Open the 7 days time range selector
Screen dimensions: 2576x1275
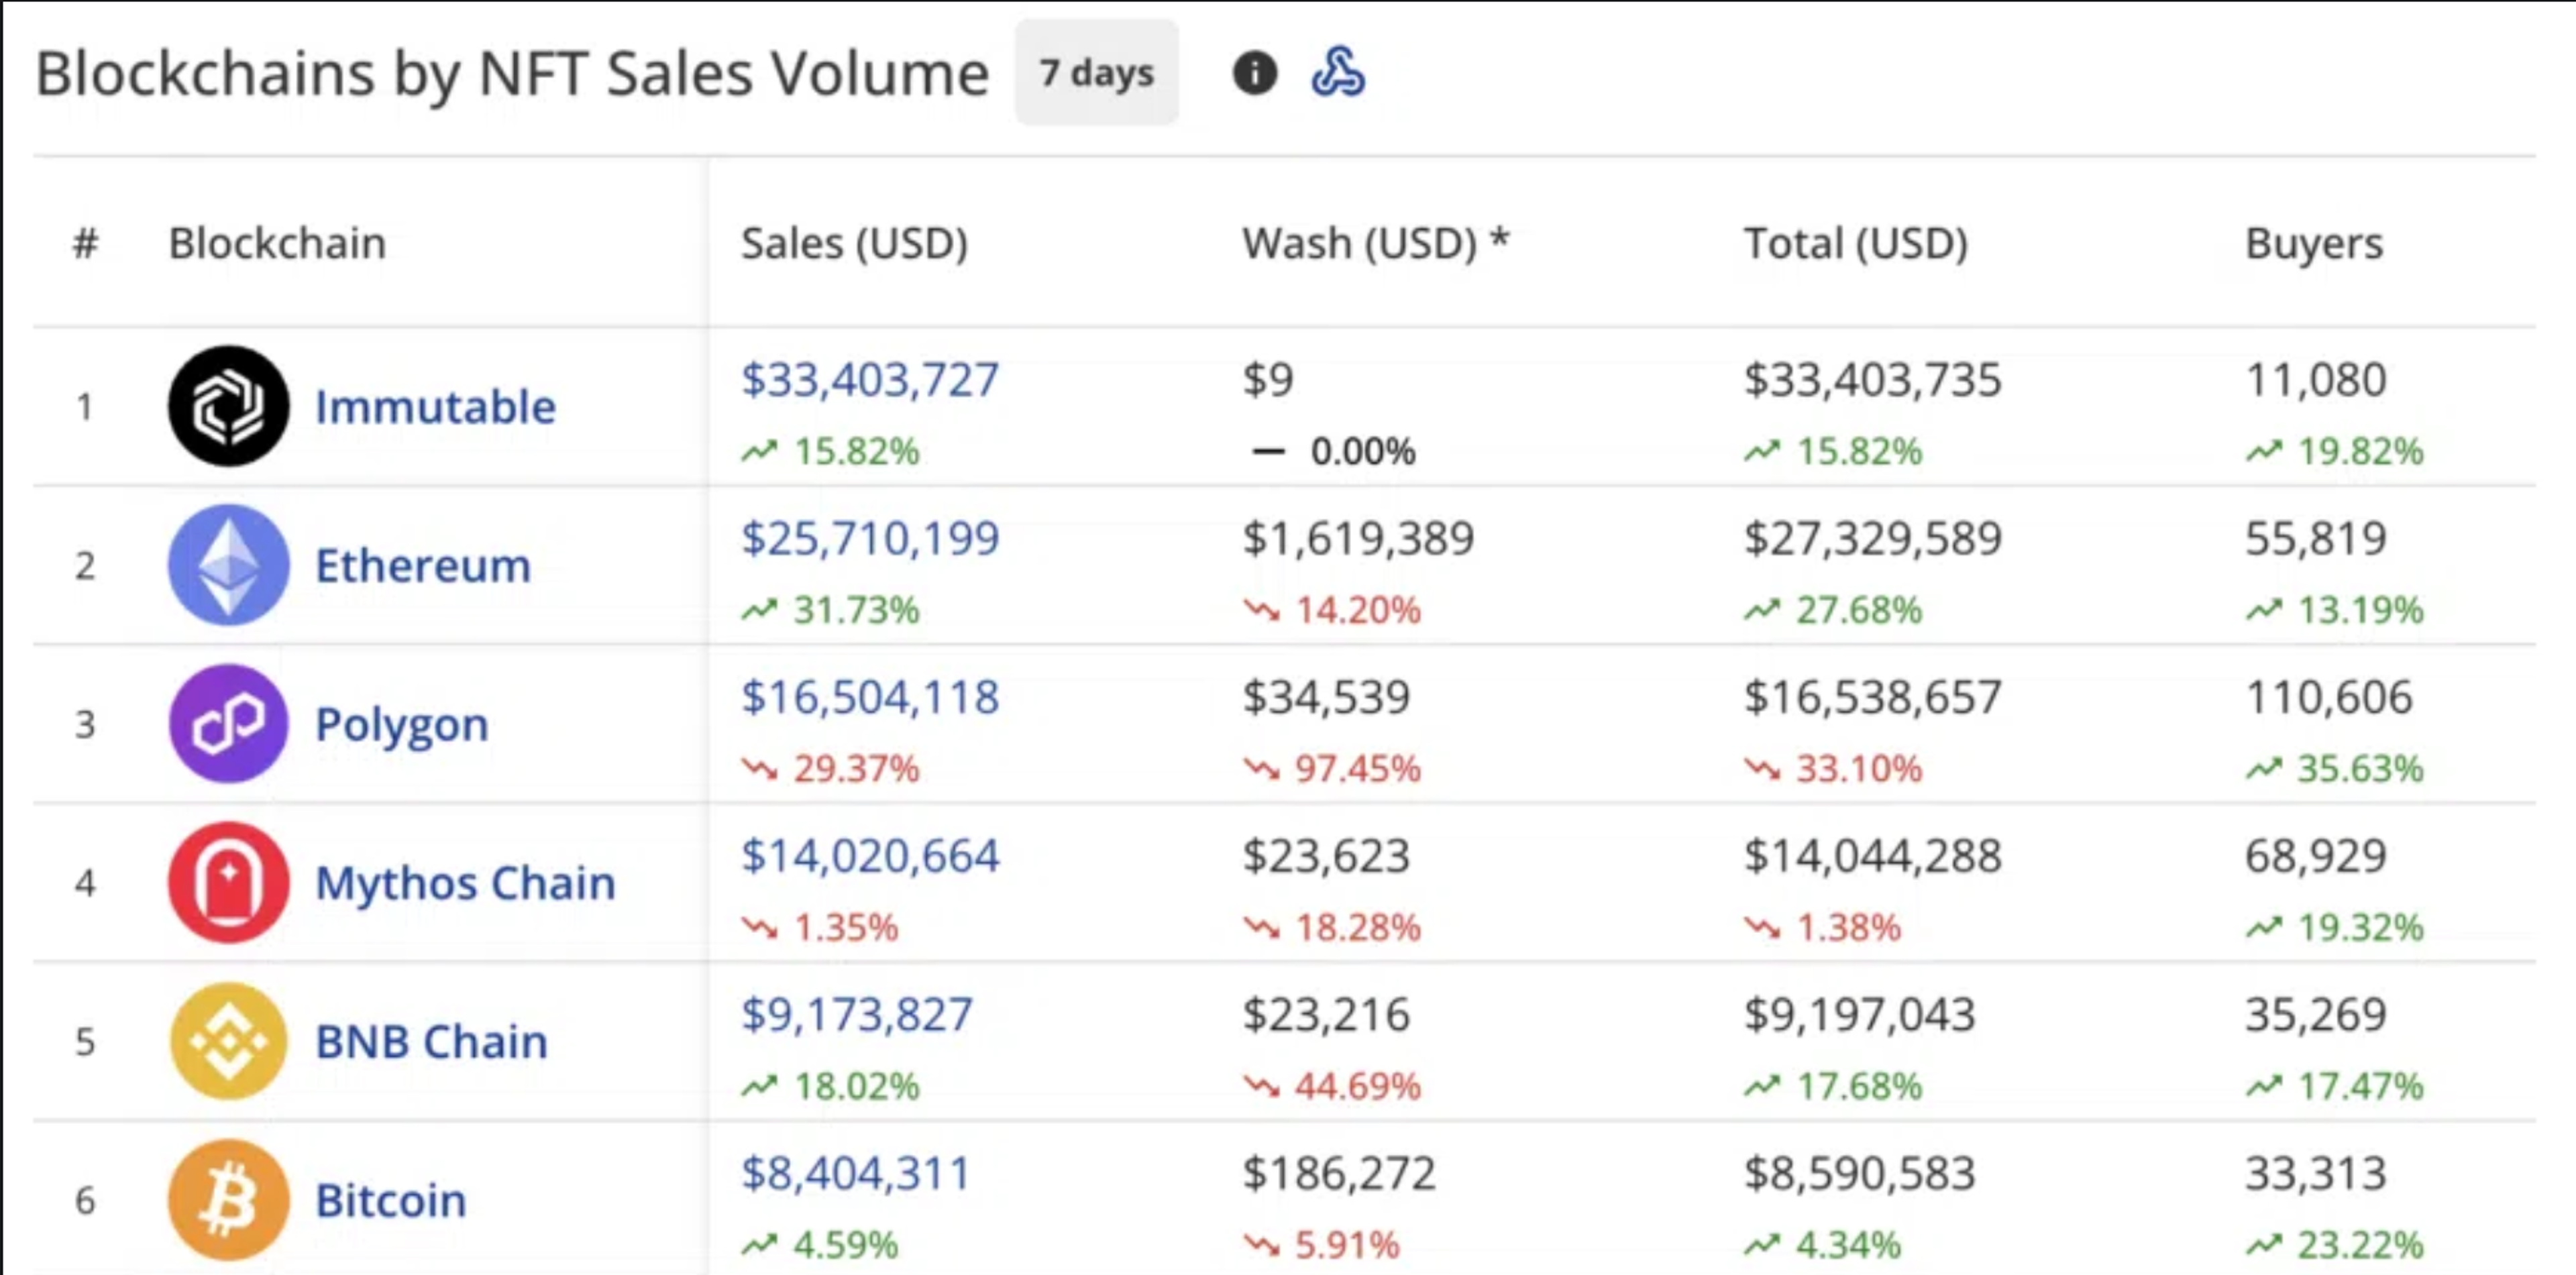click(1096, 73)
